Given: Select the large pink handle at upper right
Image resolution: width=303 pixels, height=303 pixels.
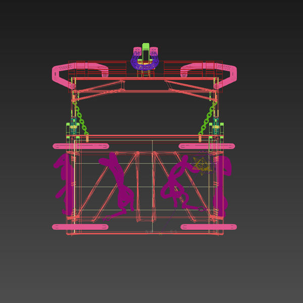Looking at the screenshot, I should [x=209, y=76].
